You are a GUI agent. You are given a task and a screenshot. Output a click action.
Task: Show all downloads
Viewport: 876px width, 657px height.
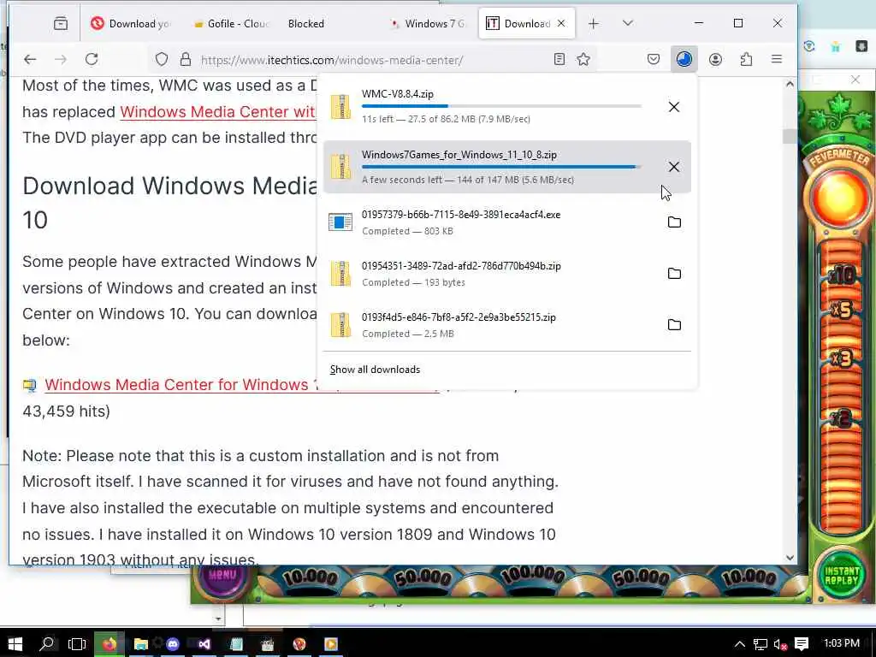point(375,370)
